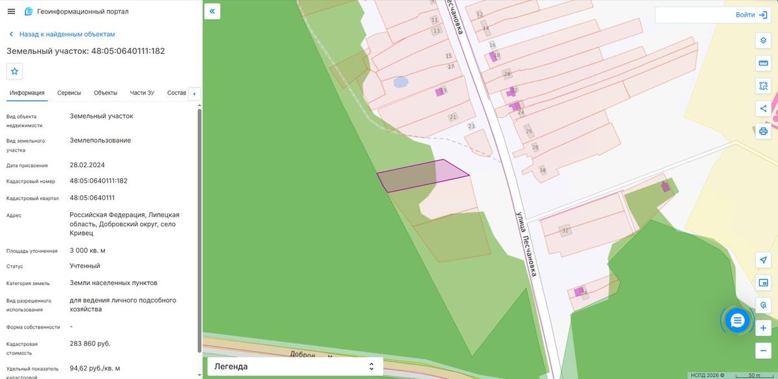
Task: Print the map
Action: pyautogui.click(x=763, y=132)
